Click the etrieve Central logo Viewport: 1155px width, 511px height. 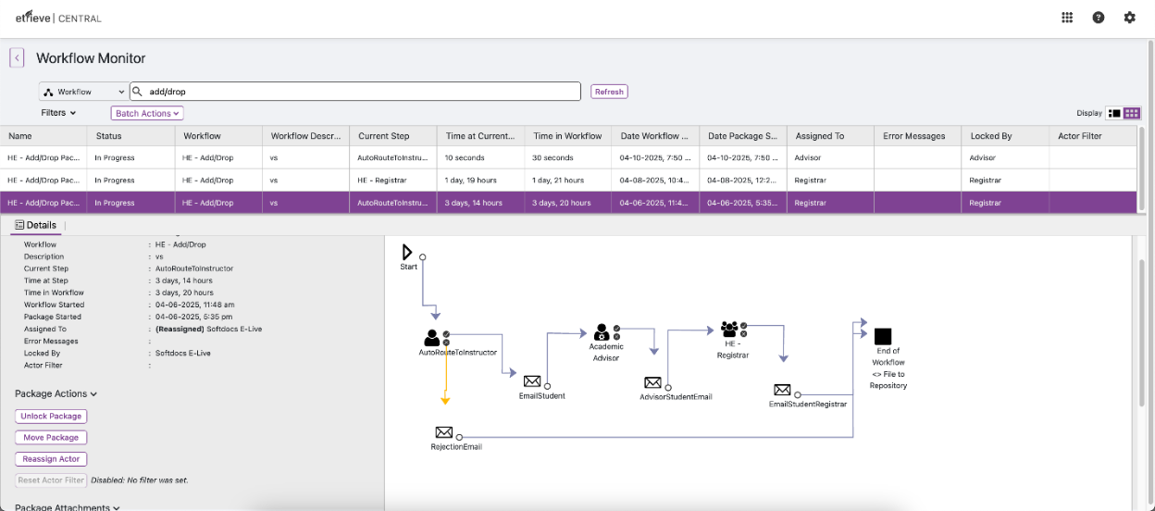click(x=57, y=18)
